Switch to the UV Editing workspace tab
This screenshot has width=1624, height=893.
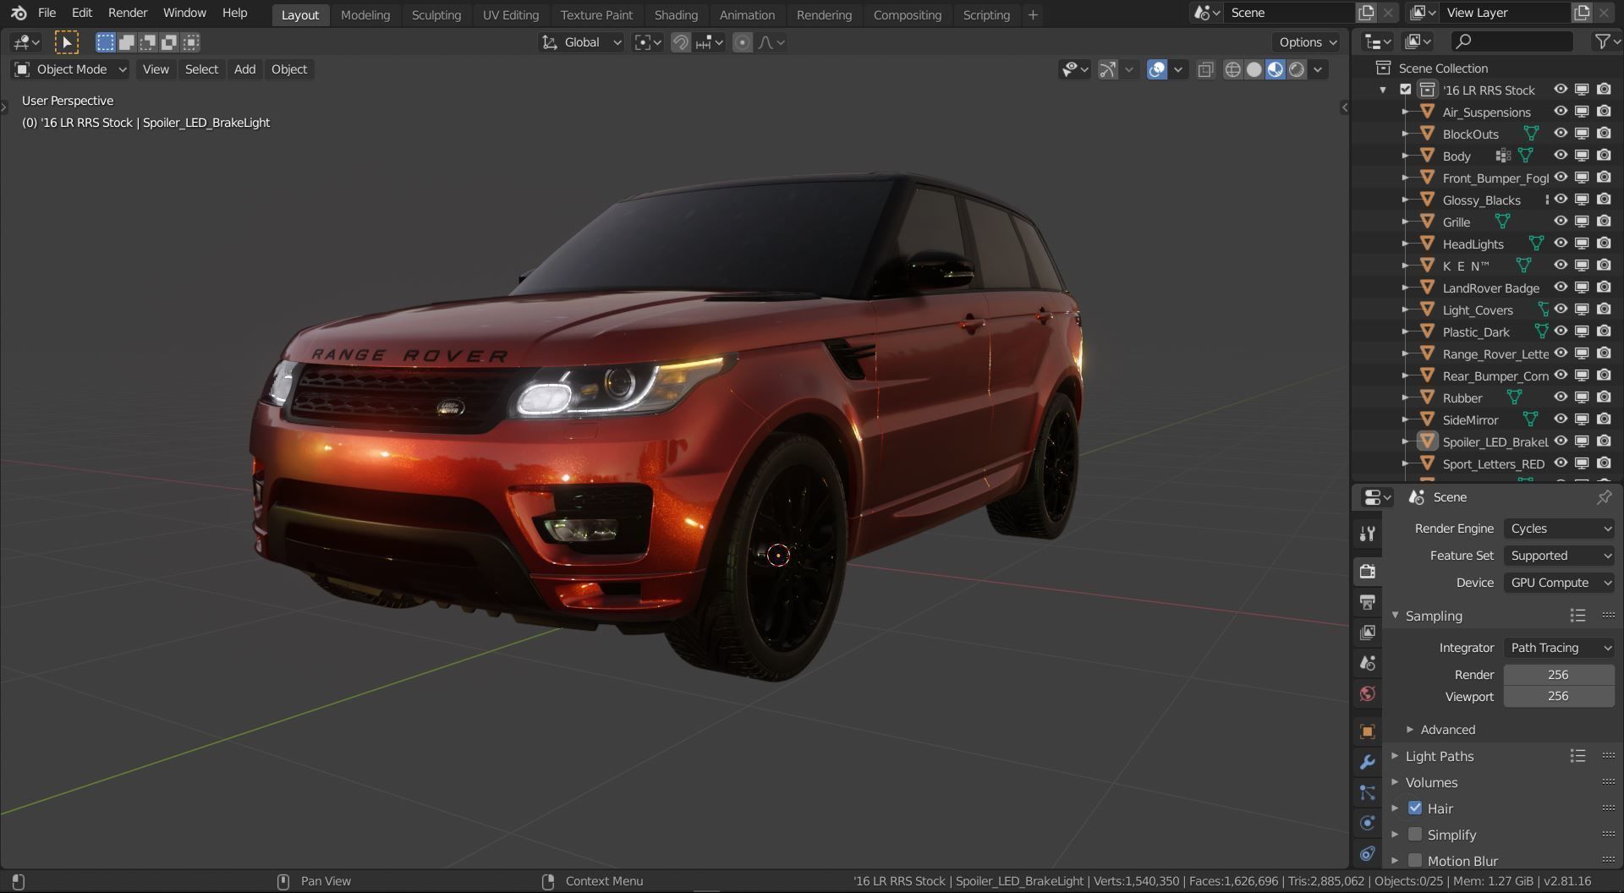pyautogui.click(x=510, y=14)
